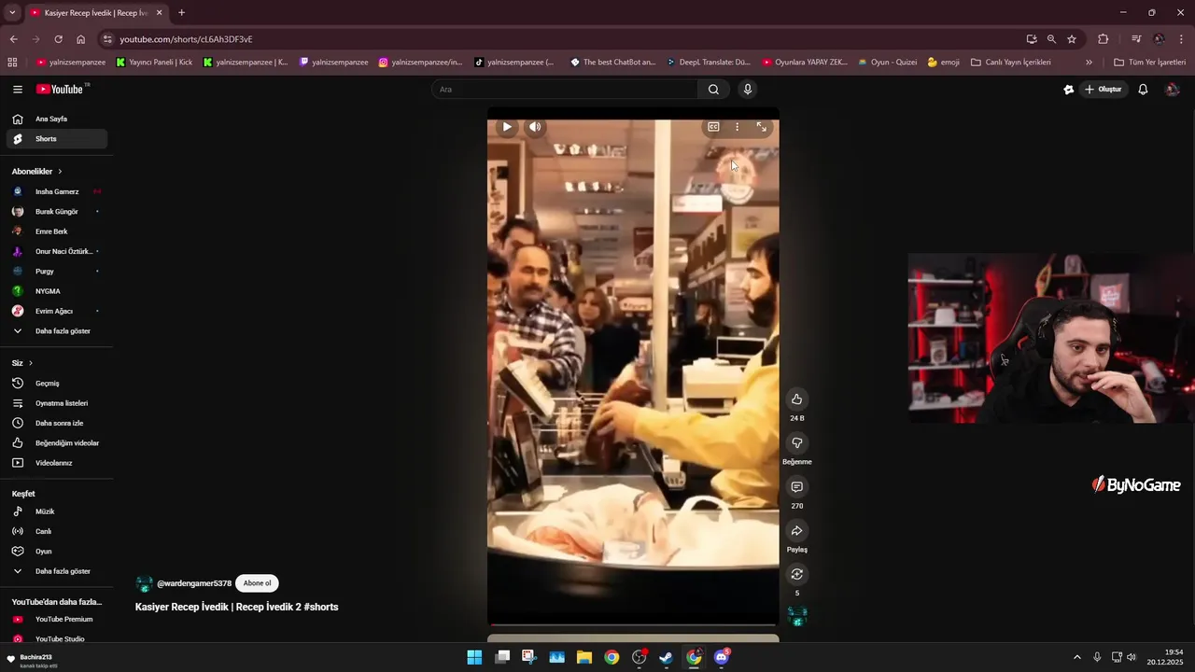1195x672 pixels.
Task: Open Steam from the taskbar
Action: pyautogui.click(x=666, y=657)
